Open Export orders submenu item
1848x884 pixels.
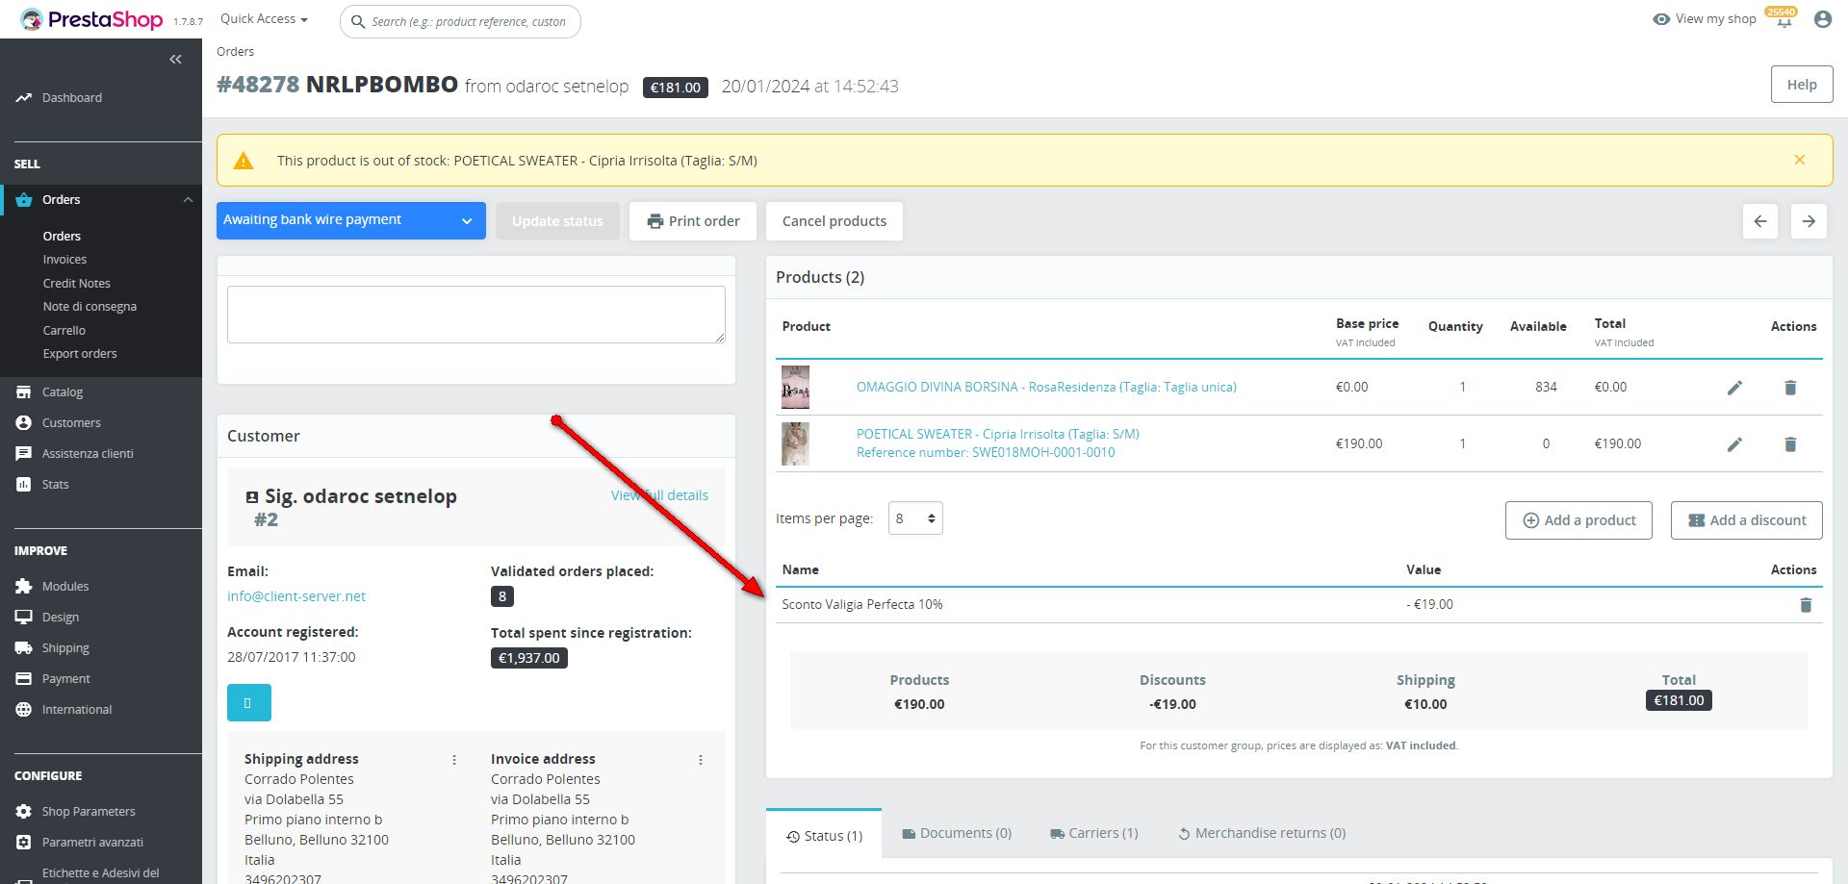[x=80, y=354]
